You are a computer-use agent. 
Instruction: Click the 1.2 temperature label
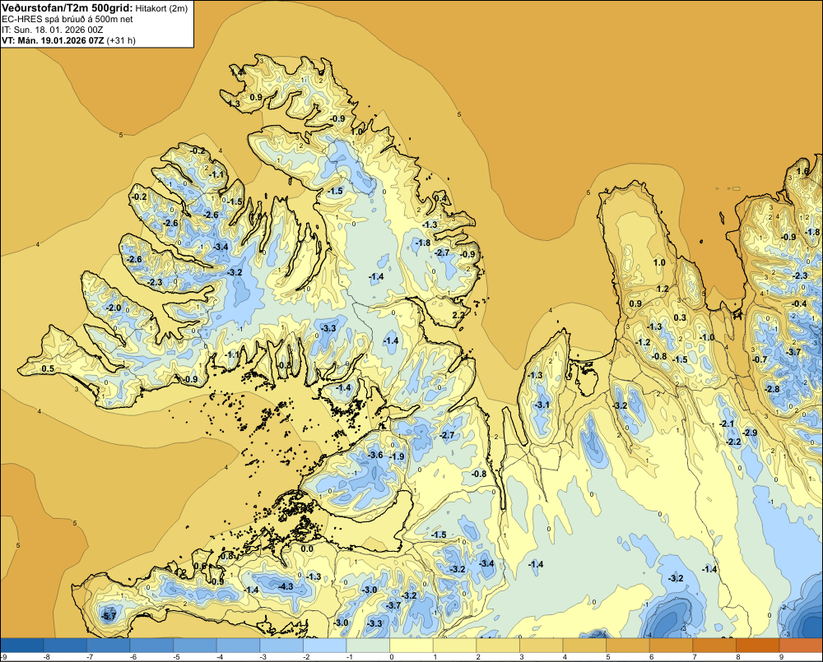(663, 289)
